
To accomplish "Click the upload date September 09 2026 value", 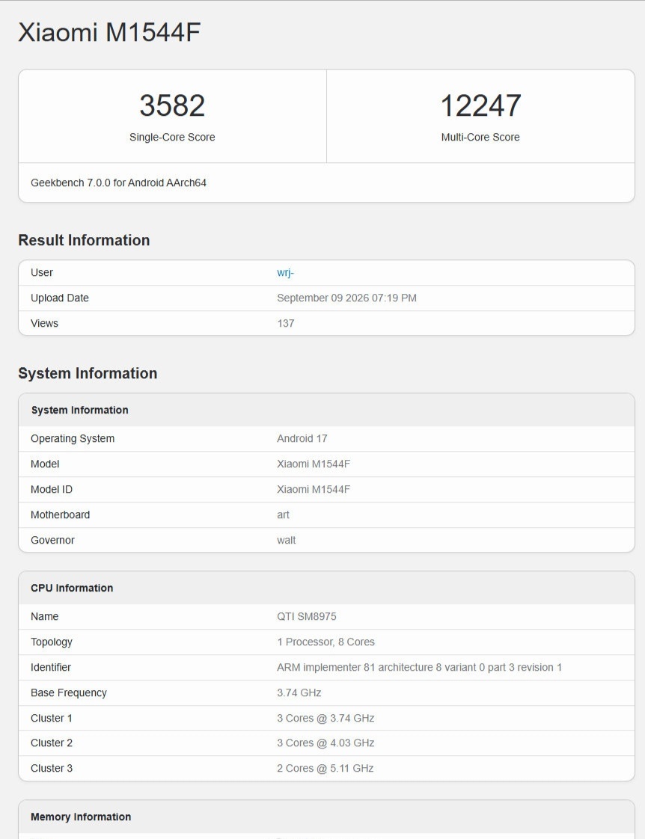I will [346, 298].
